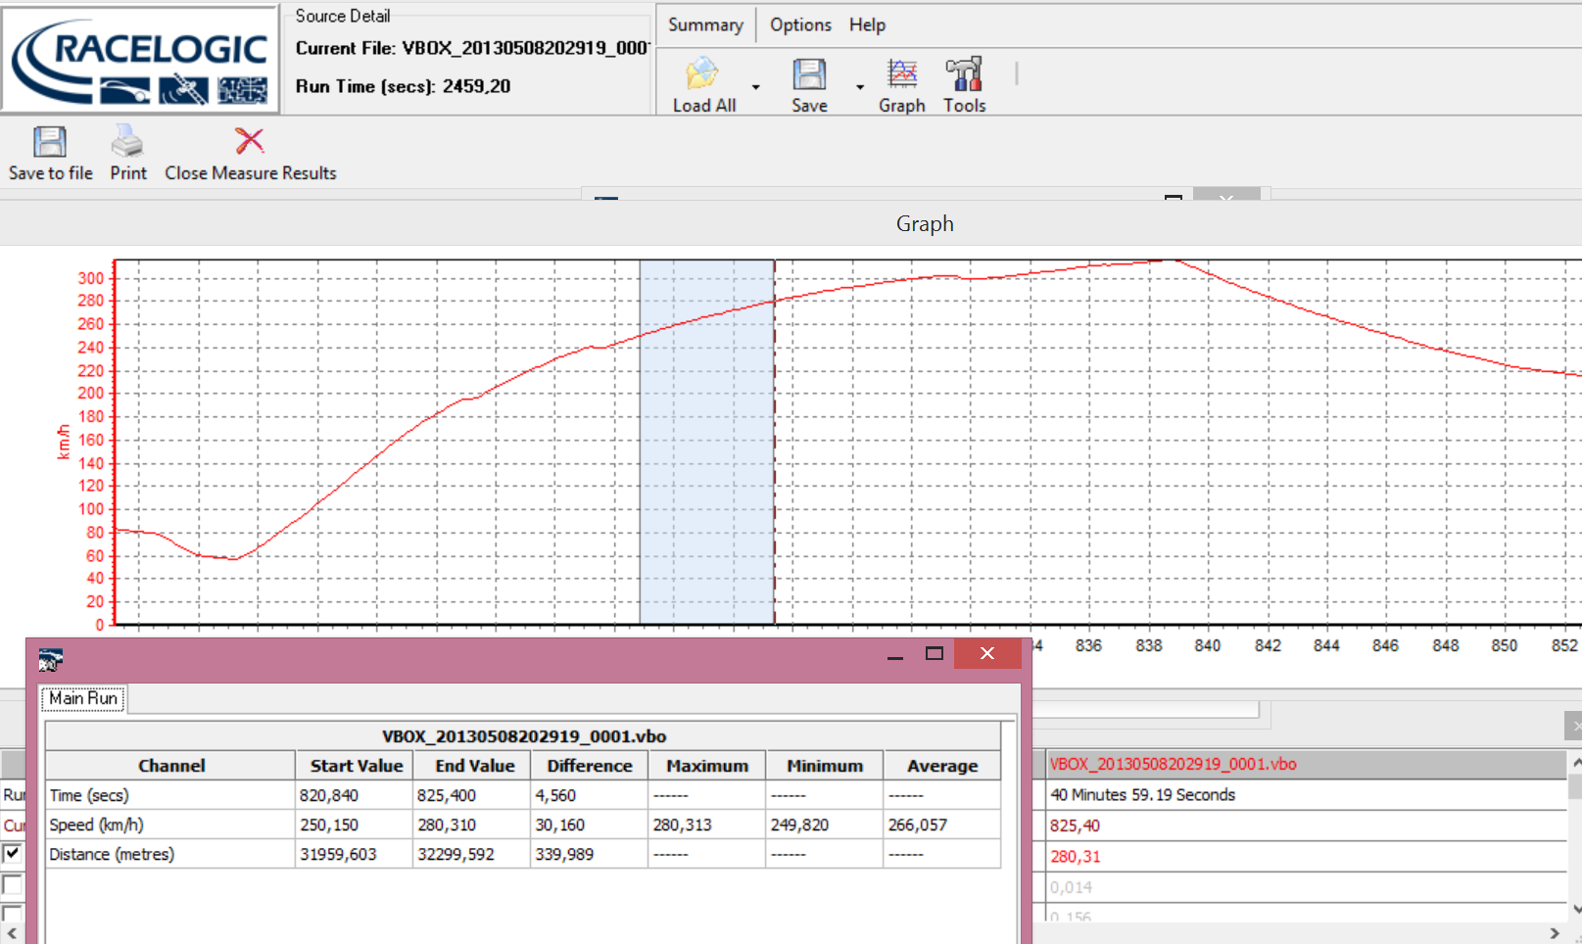Select the Main Run tab
Viewport: 1582px width, 944px height.
click(x=83, y=698)
